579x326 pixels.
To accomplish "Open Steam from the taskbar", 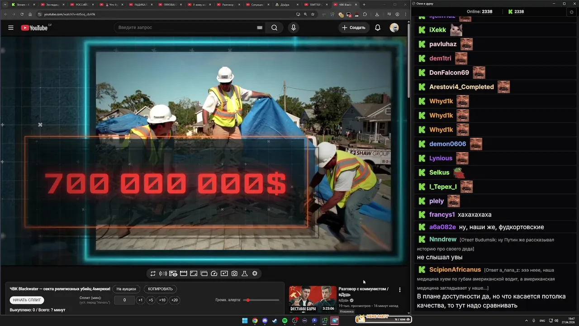I will pos(275,321).
